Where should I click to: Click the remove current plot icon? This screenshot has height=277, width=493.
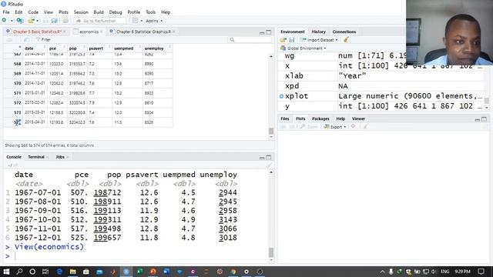(x=353, y=126)
